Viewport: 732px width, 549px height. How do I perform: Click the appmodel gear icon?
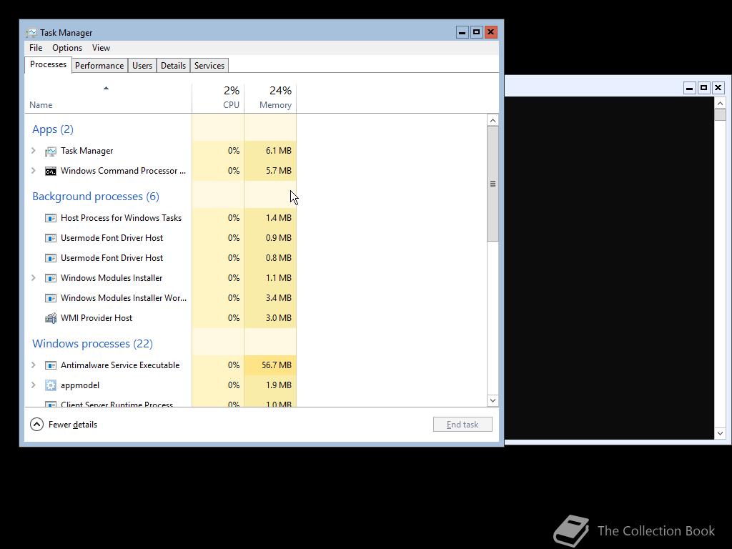pos(51,385)
